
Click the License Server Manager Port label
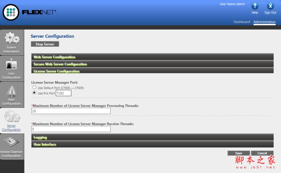[54, 82]
